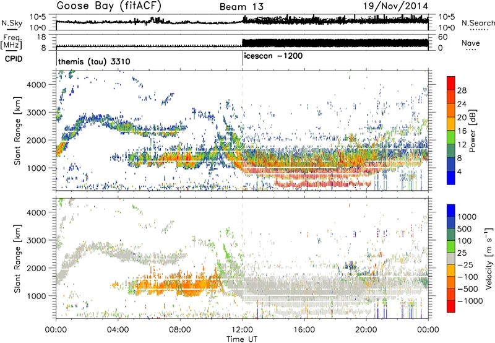The image size is (495, 343).
Task: Click the gray band of the Velocity color bar
Action: [x=451, y=259]
